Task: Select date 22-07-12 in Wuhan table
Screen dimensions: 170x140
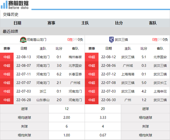Action: 109,74
